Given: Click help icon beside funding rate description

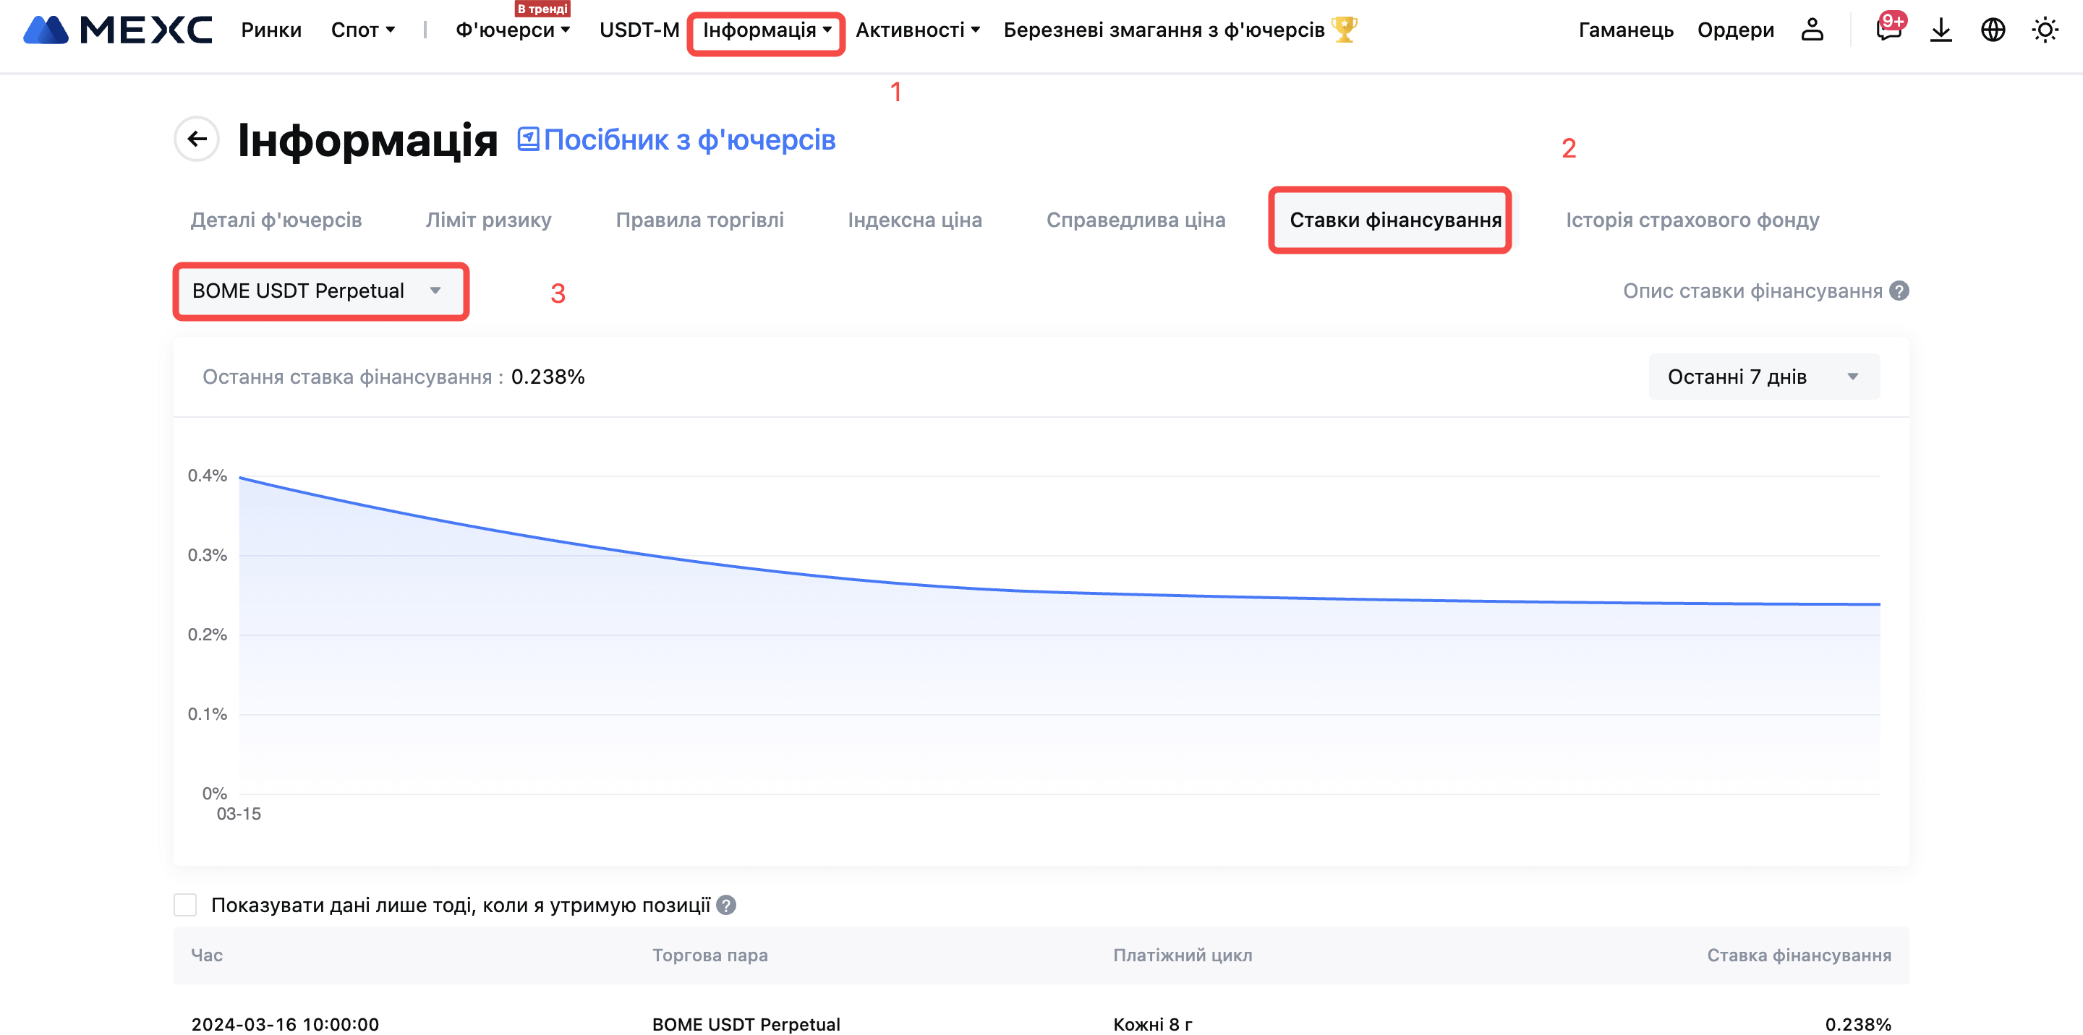Looking at the screenshot, I should coord(1899,291).
